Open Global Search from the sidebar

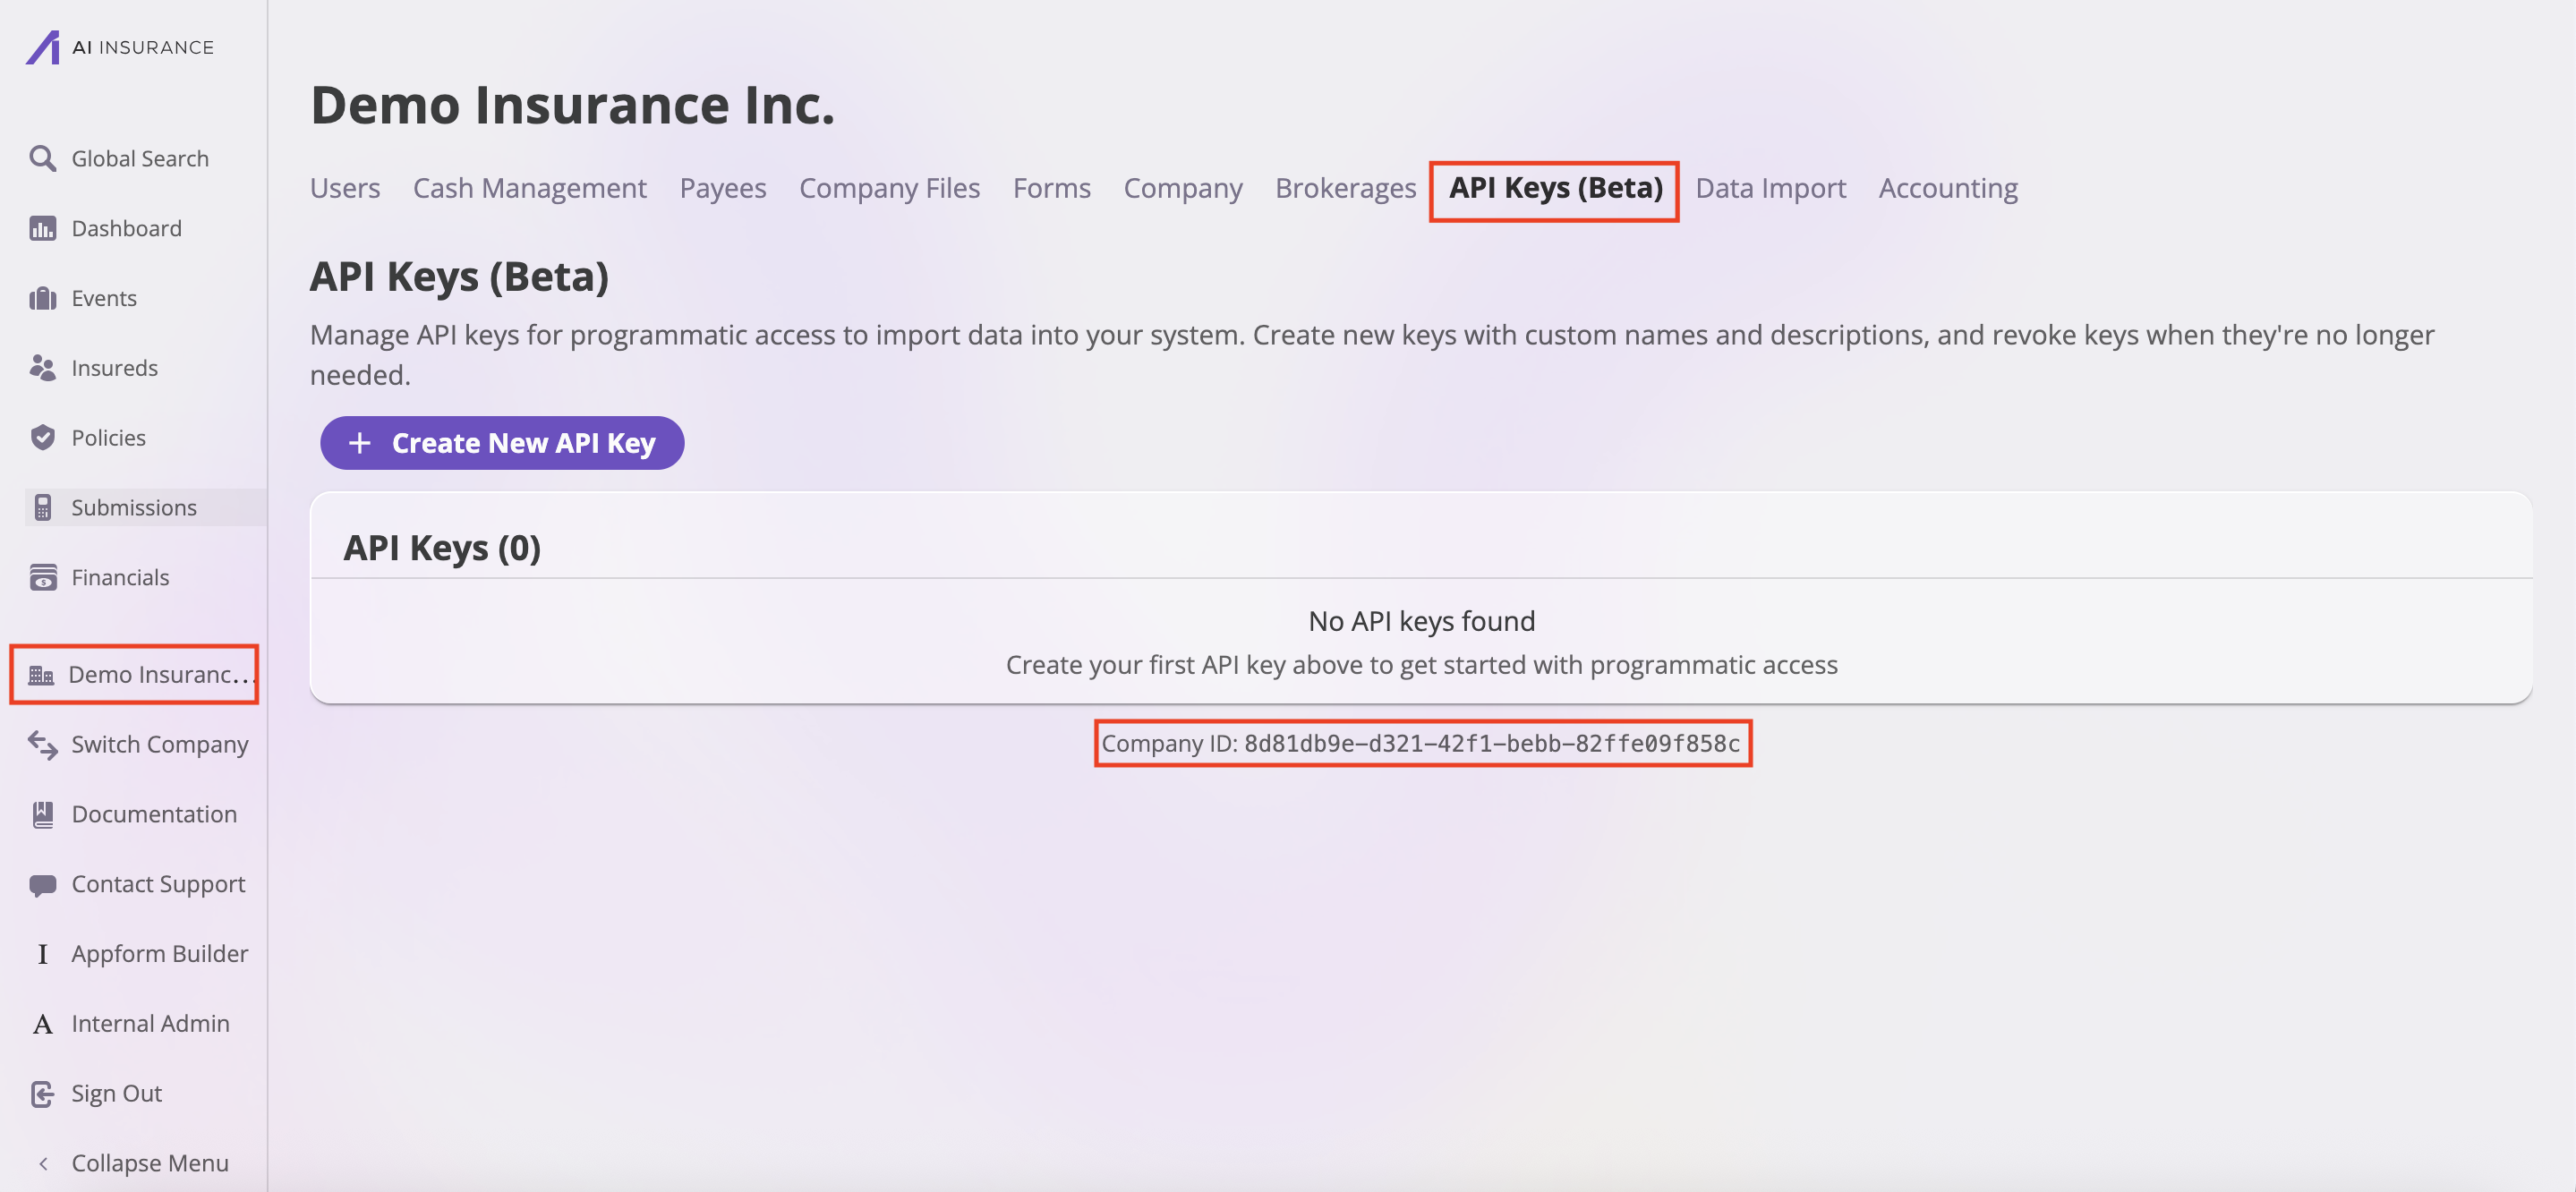point(42,158)
